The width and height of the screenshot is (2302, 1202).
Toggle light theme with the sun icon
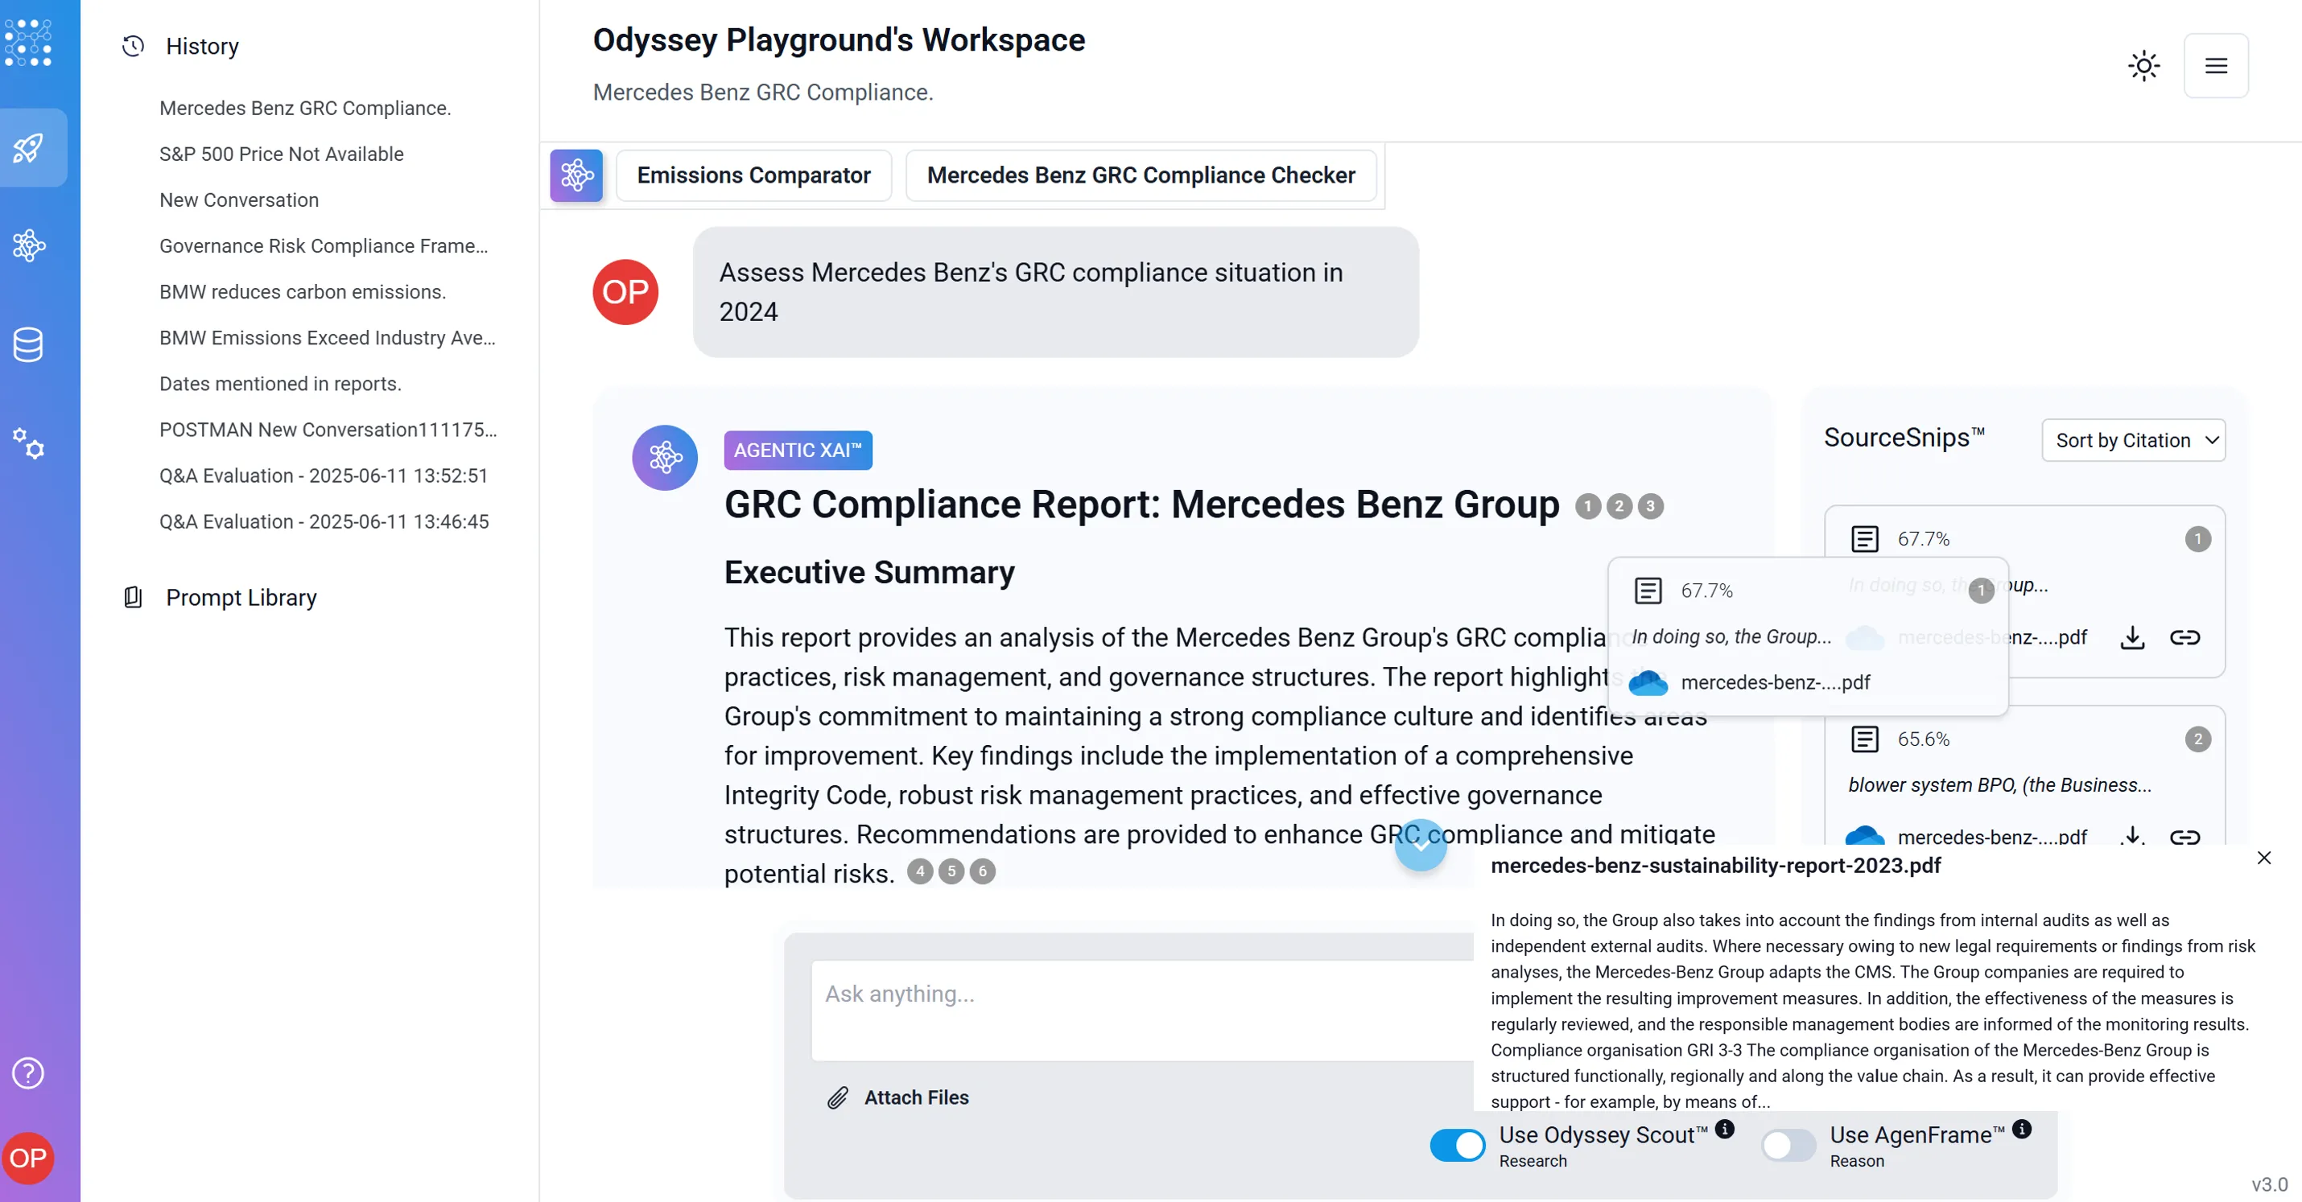pos(2143,66)
